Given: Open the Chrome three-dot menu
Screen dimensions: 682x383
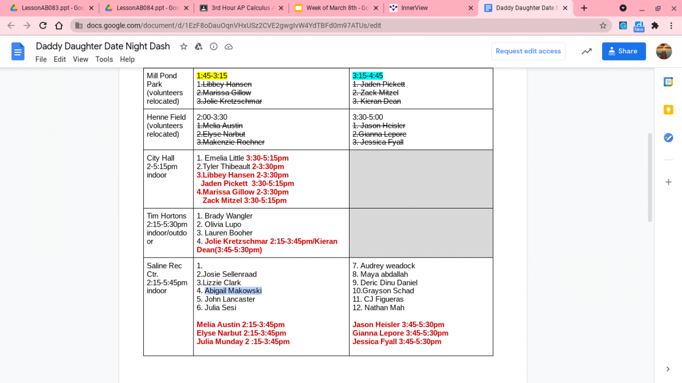Looking at the screenshot, I should coord(671,26).
